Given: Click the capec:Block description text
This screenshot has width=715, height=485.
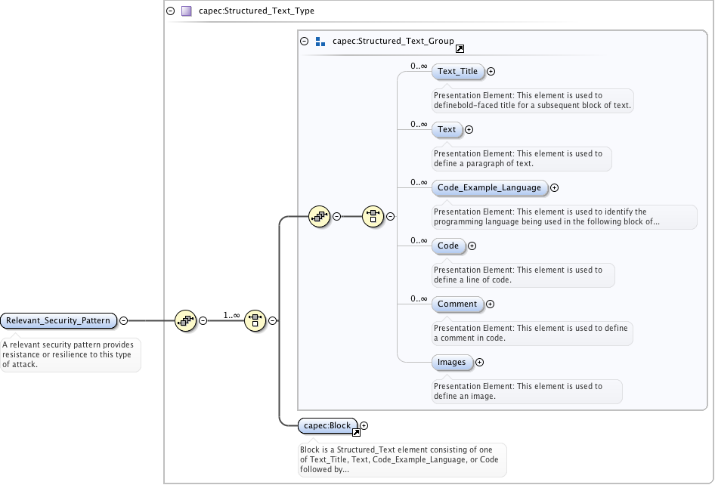Looking at the screenshot, I should coord(401,459).
